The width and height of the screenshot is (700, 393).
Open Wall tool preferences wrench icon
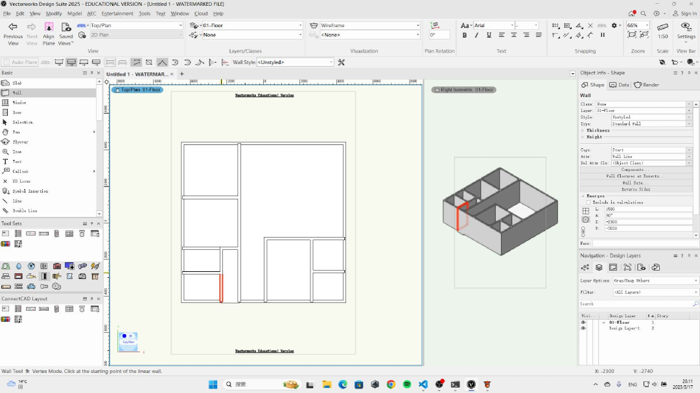[342, 62]
